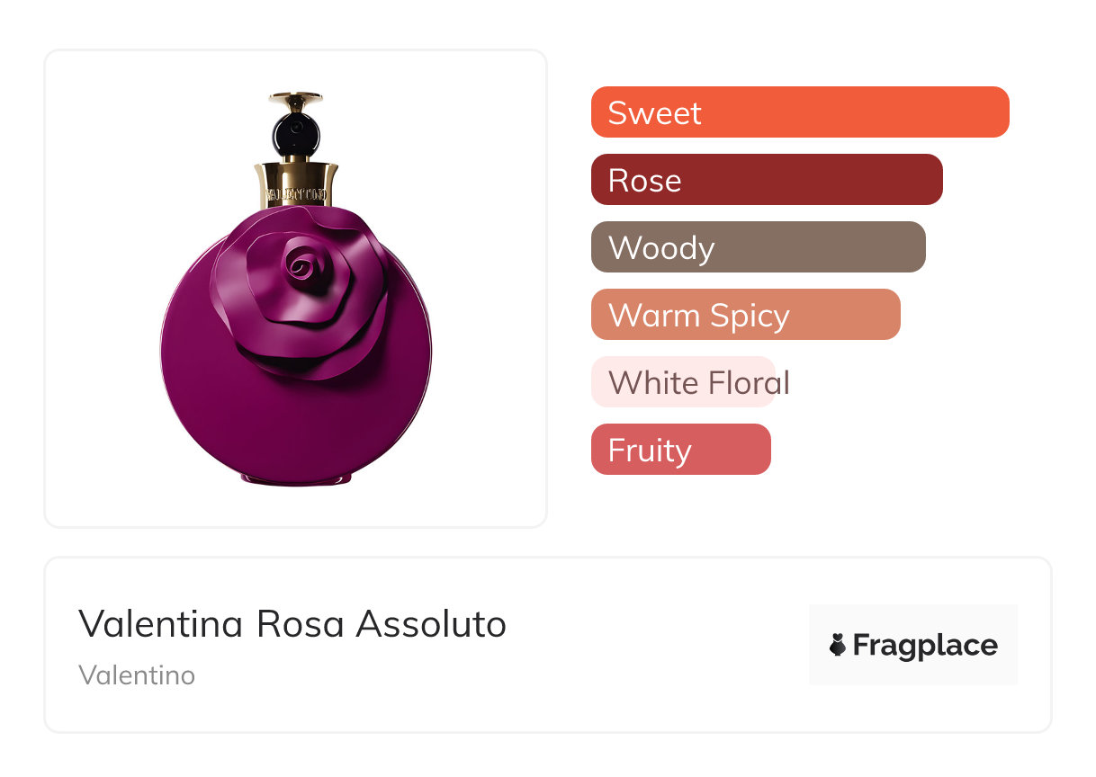The width and height of the screenshot is (1096, 777).
Task: Open the Fragplace wordmark link
Action: point(925,645)
